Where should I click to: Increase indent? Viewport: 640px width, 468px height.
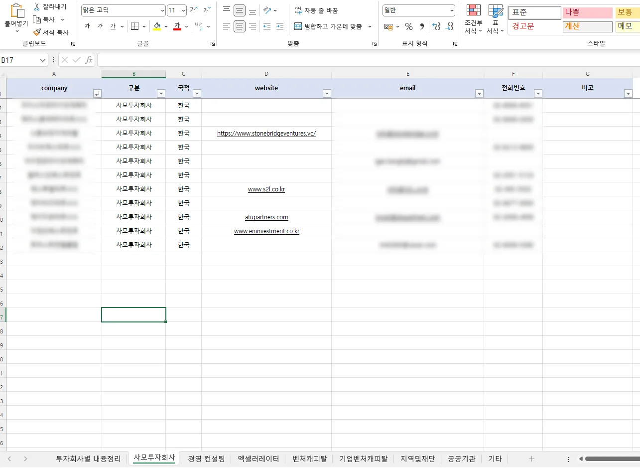(x=280, y=26)
